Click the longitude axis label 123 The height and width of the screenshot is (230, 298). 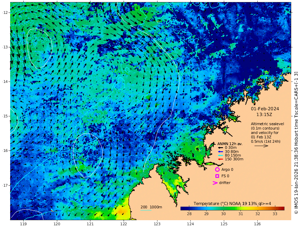[x=157, y=224]
